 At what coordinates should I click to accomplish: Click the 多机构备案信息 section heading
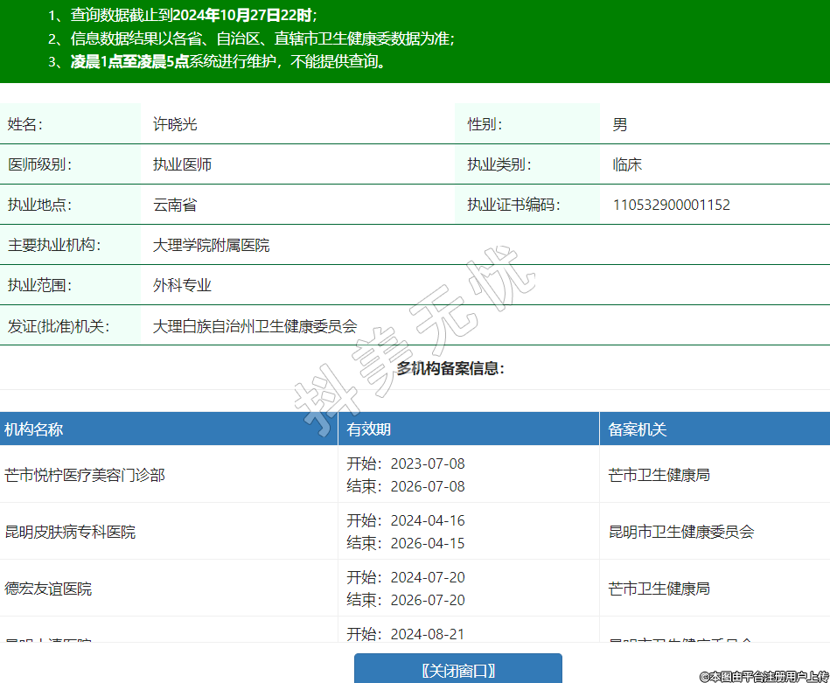[450, 368]
